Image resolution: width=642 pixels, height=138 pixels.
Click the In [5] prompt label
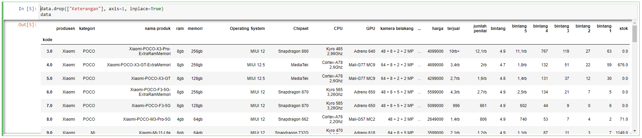pyautogui.click(x=28, y=9)
